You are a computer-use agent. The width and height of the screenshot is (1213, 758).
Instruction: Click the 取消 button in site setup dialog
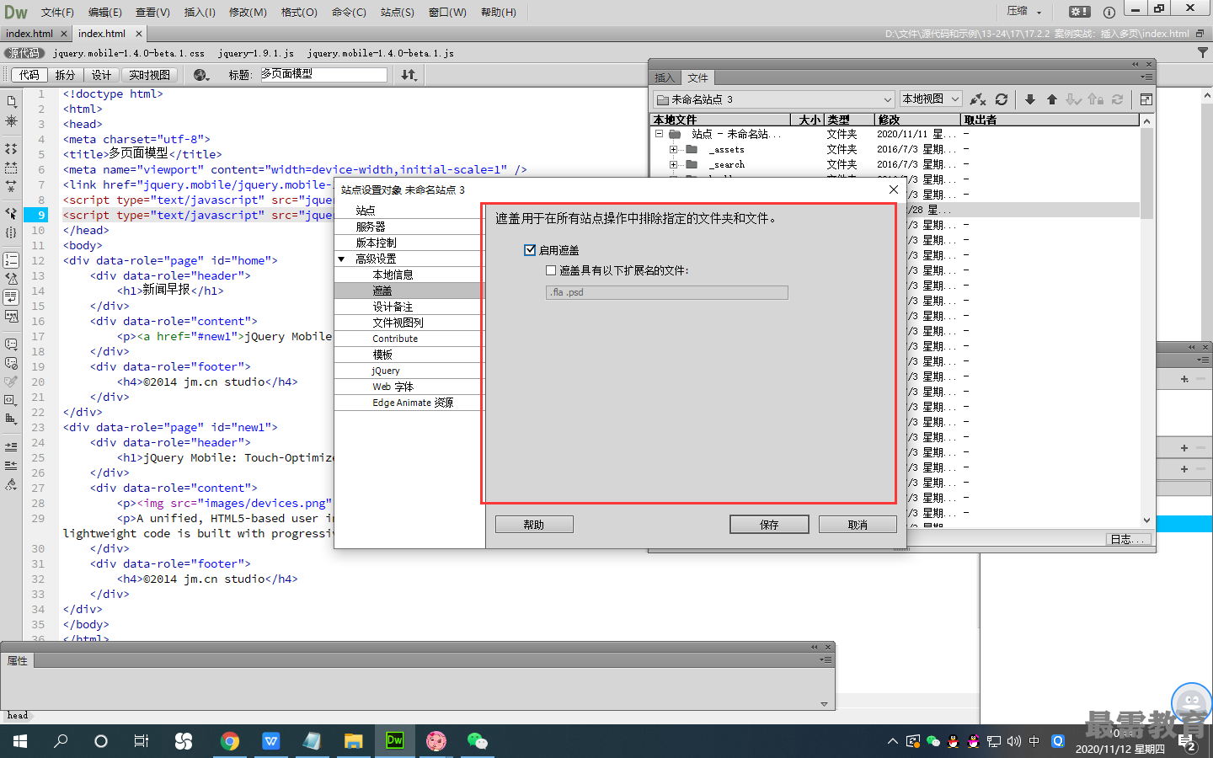tap(858, 525)
